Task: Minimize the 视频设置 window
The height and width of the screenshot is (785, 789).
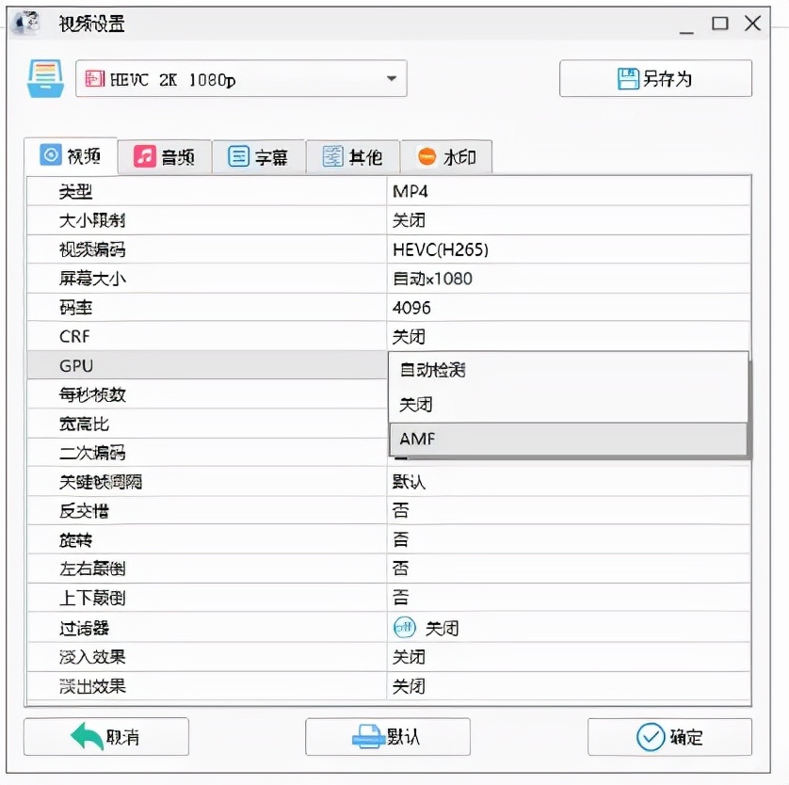Action: pyautogui.click(x=686, y=31)
